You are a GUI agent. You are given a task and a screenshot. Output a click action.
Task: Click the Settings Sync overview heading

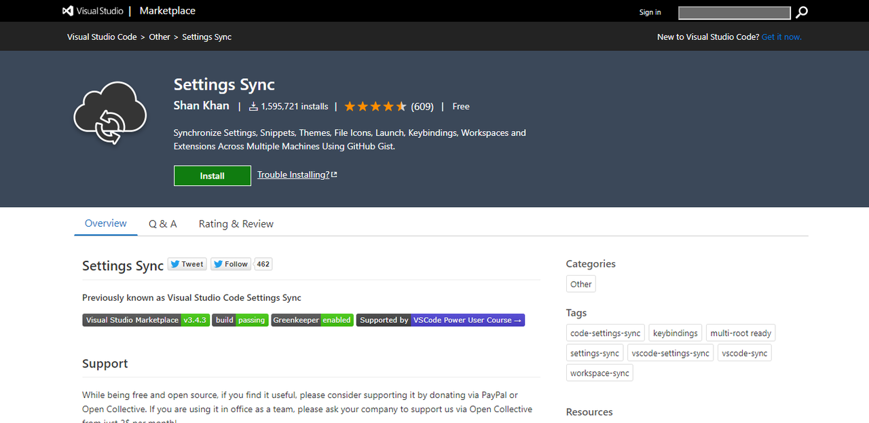[x=123, y=265]
